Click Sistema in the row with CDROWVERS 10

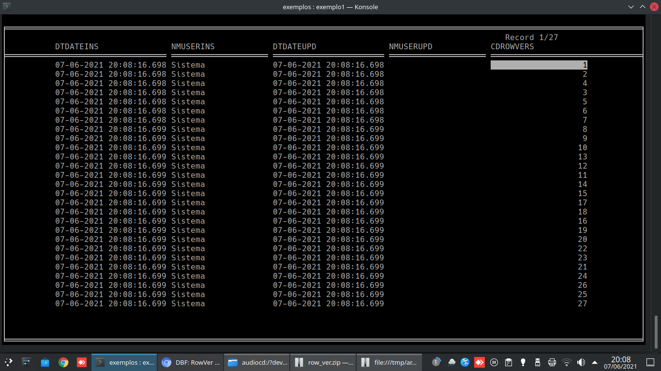pos(188,147)
